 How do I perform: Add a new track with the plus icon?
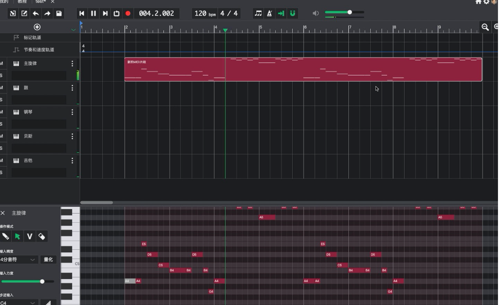pos(37,27)
